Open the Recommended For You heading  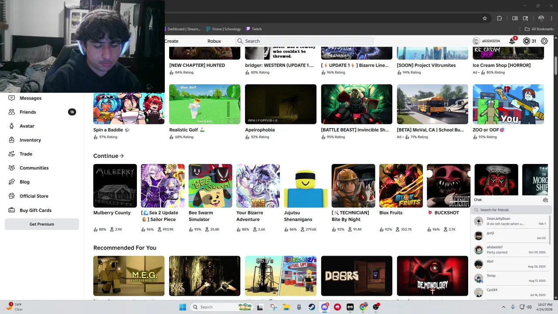click(125, 248)
